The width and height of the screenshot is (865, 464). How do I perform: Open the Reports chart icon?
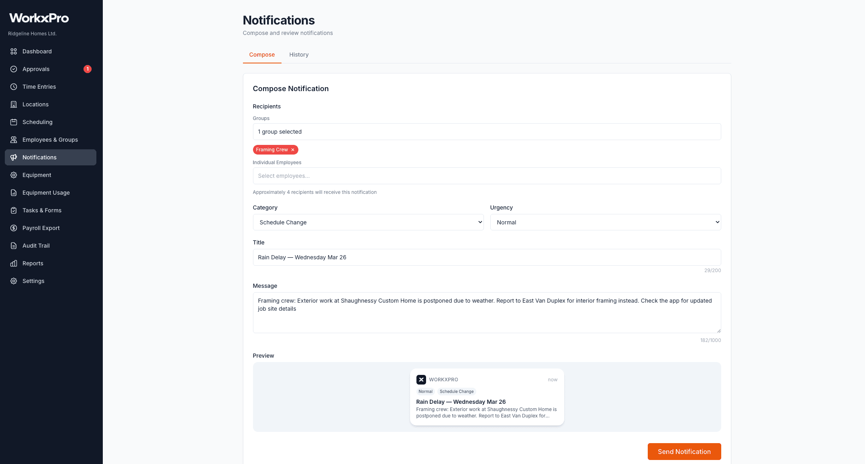pyautogui.click(x=14, y=263)
